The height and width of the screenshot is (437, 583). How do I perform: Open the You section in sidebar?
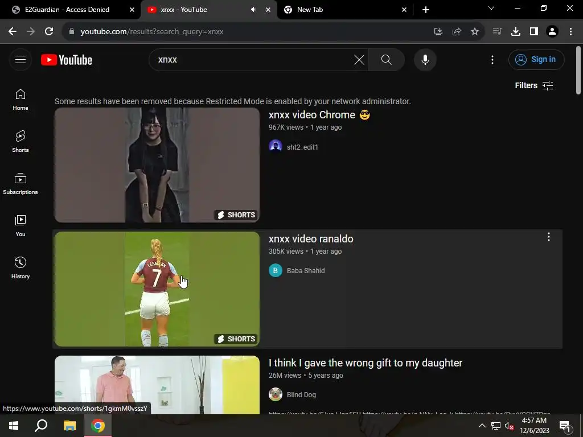point(20,225)
